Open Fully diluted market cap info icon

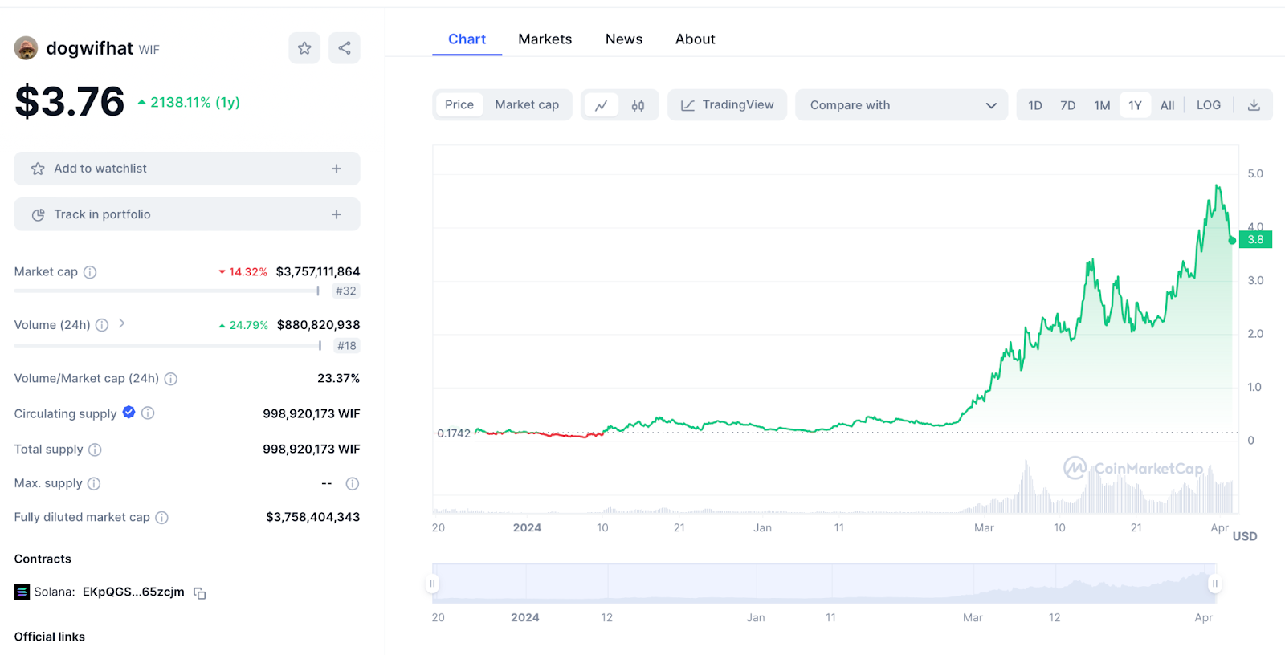(161, 518)
